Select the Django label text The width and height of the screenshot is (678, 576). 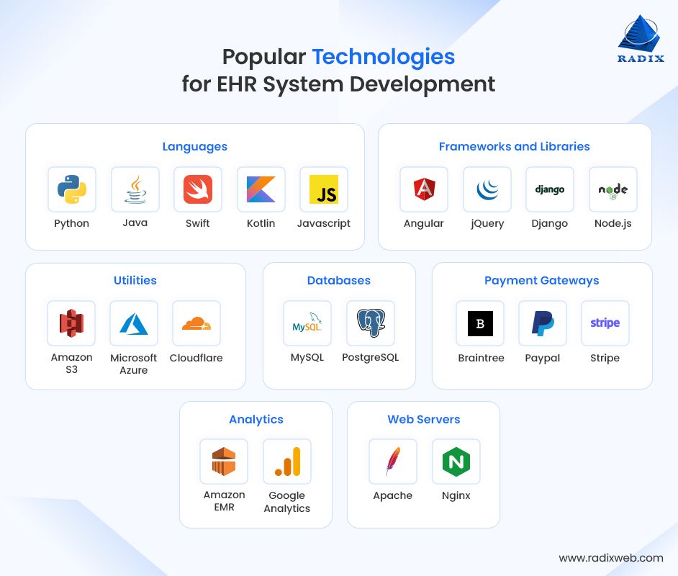(x=550, y=224)
